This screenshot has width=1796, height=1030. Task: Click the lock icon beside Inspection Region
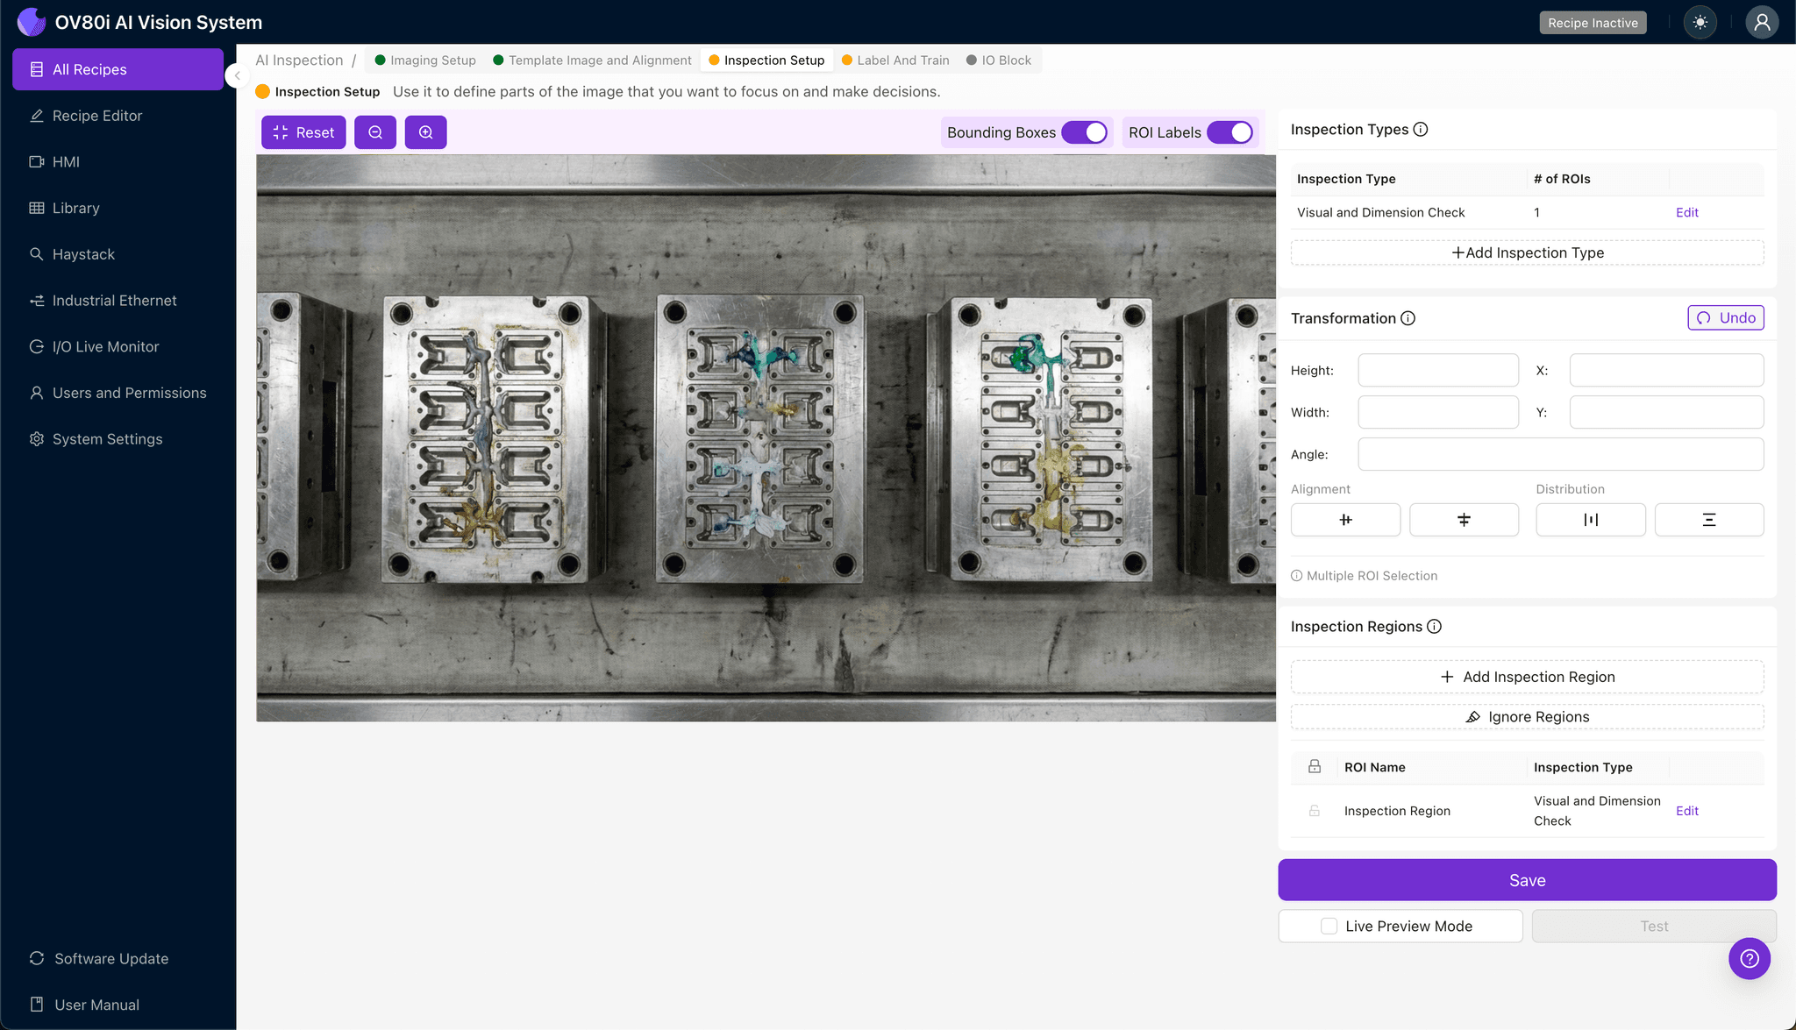coord(1314,810)
